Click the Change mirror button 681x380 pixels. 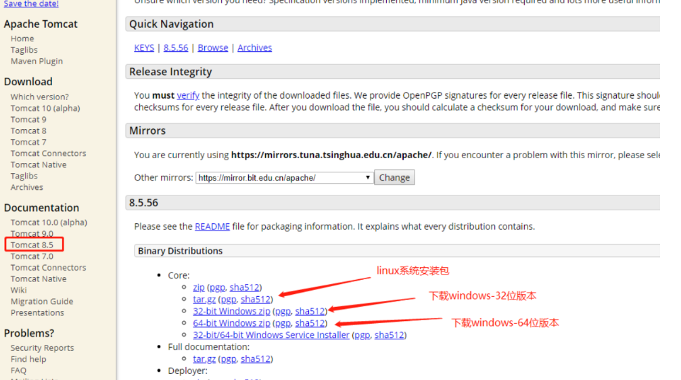coord(394,178)
